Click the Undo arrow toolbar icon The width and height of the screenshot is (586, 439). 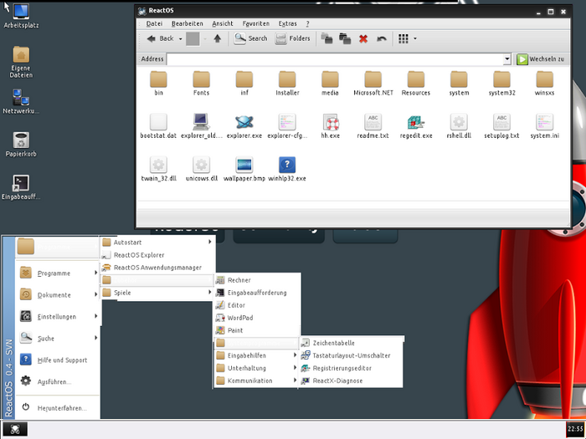point(382,38)
